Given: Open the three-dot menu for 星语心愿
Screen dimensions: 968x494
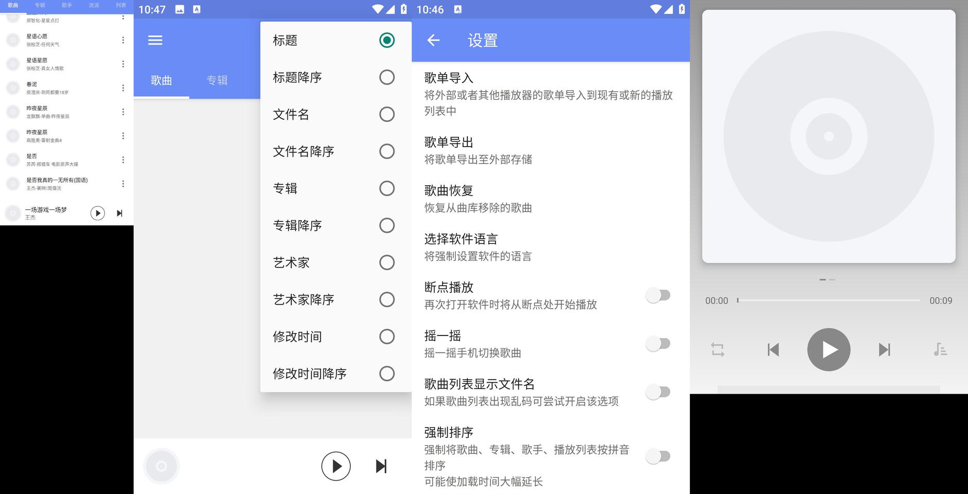Looking at the screenshot, I should coord(123,40).
